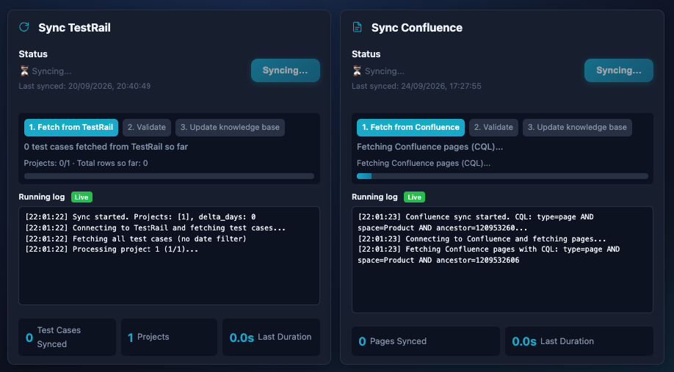This screenshot has width=674, height=372.
Task: Click the Sync TestRail refresh icon
Action: [24, 27]
